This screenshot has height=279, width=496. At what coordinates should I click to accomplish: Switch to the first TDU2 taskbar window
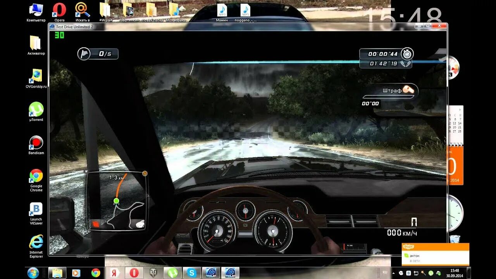tap(211, 273)
